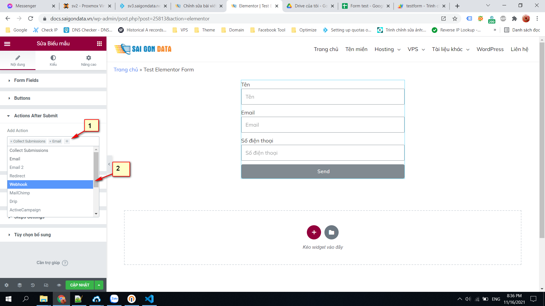The height and width of the screenshot is (306, 545).
Task: Switch to the Nâng cao advanced tab
Action: [89, 61]
